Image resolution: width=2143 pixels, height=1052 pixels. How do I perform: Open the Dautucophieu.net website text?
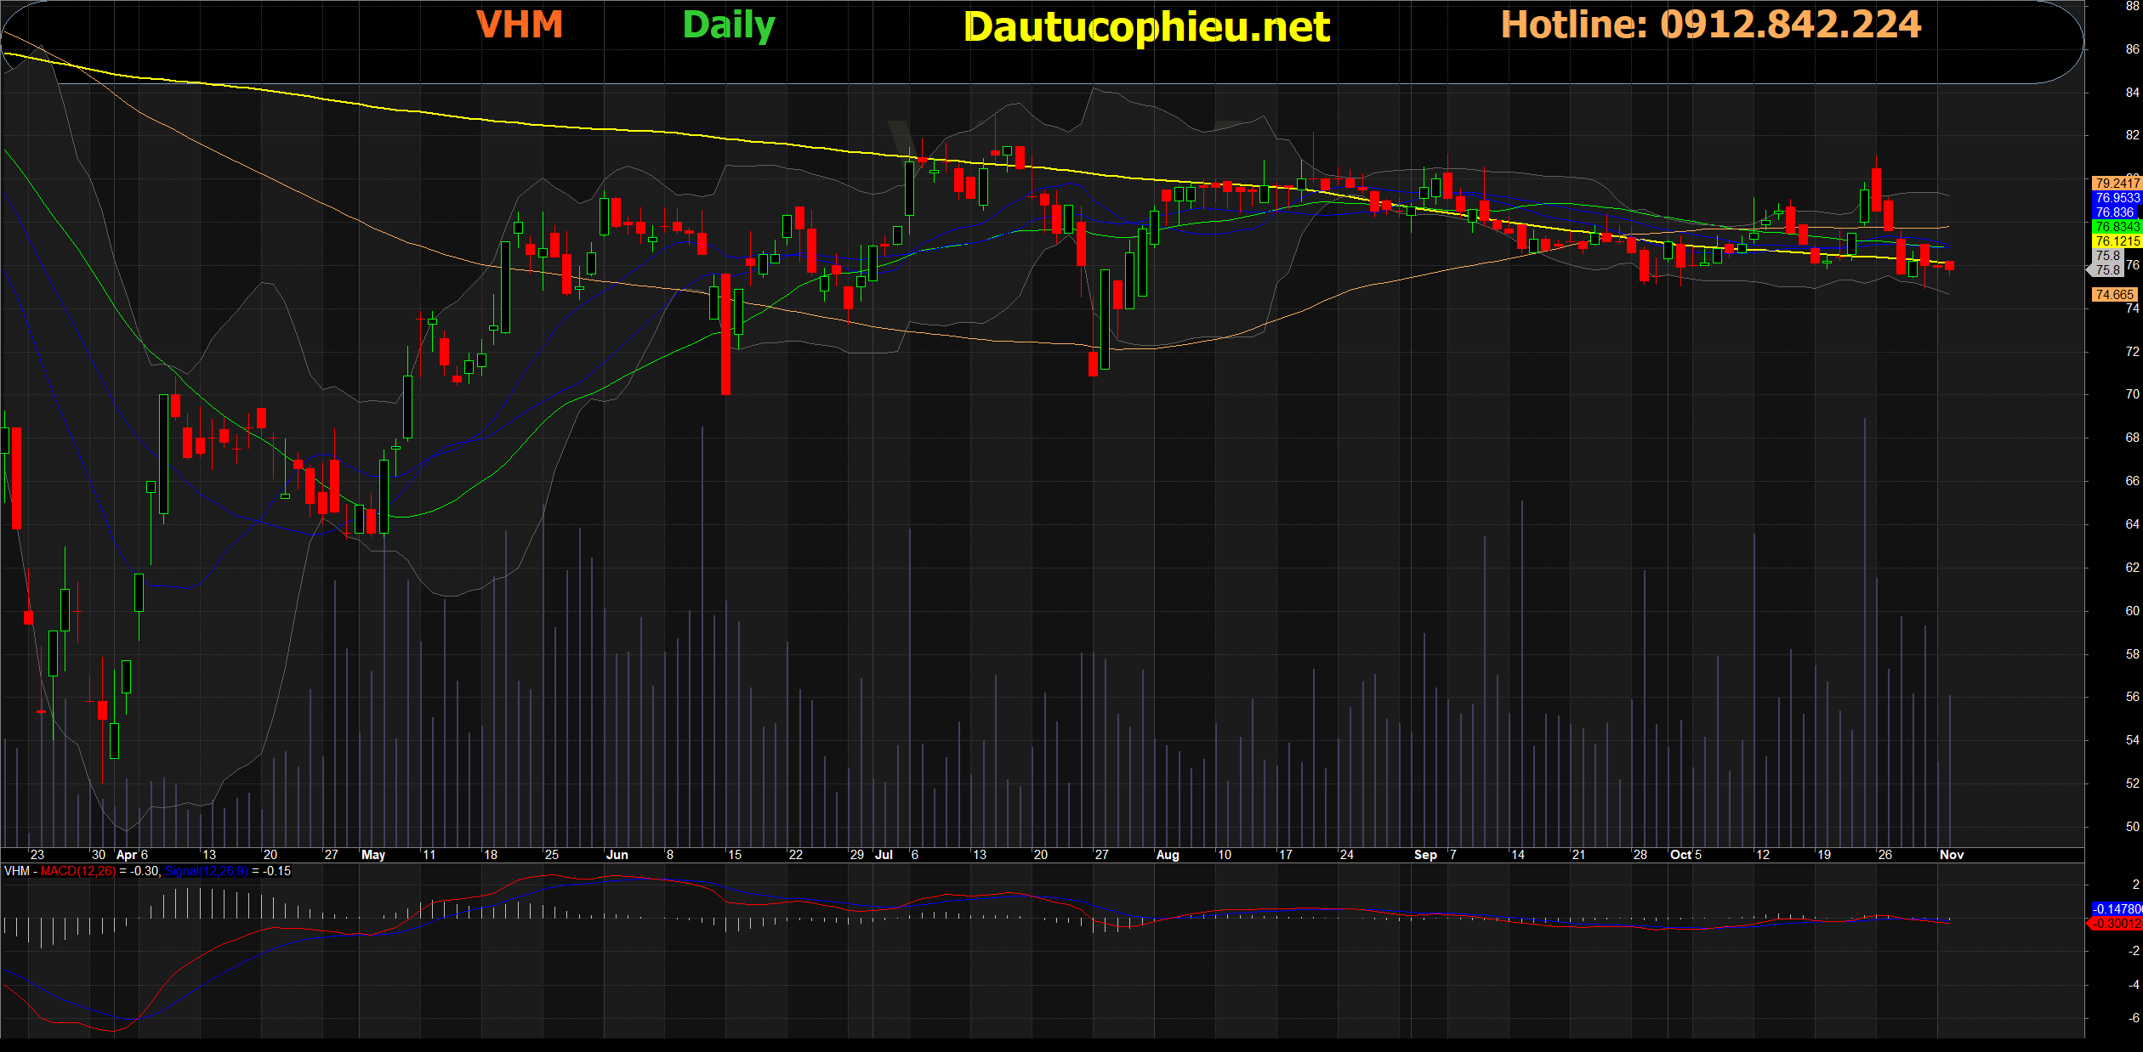(1146, 27)
